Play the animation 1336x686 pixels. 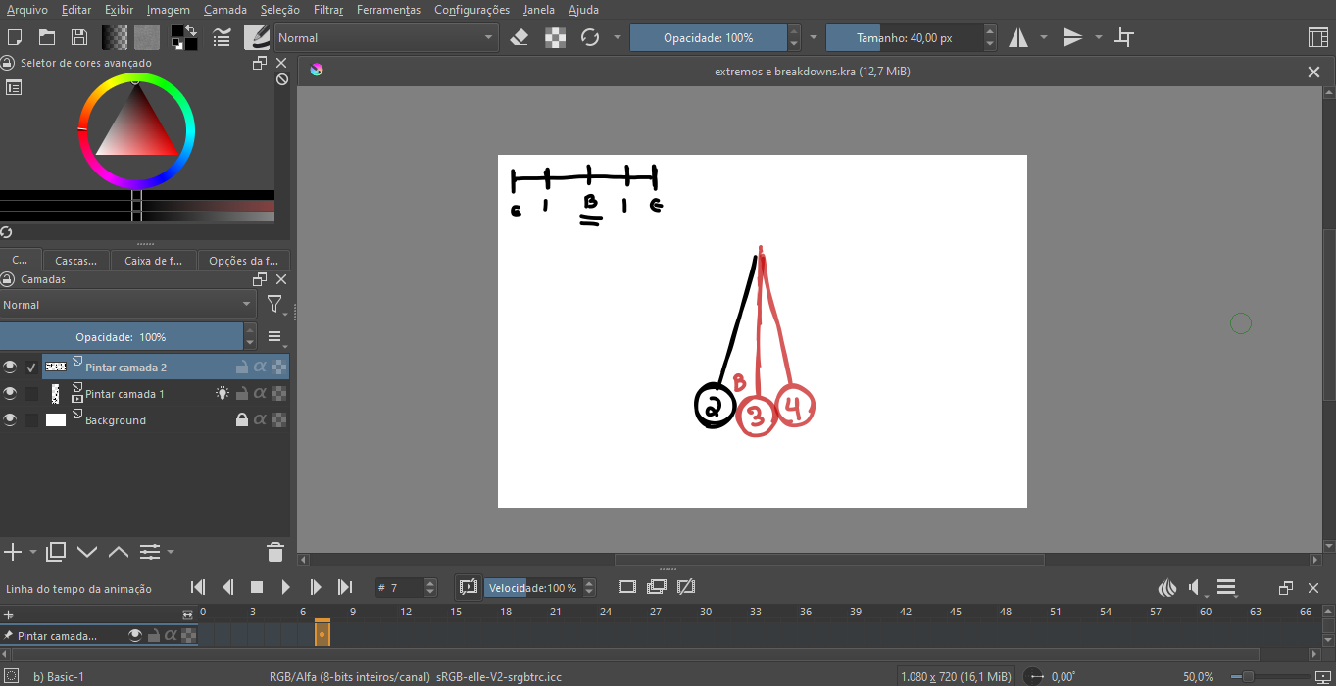click(286, 587)
